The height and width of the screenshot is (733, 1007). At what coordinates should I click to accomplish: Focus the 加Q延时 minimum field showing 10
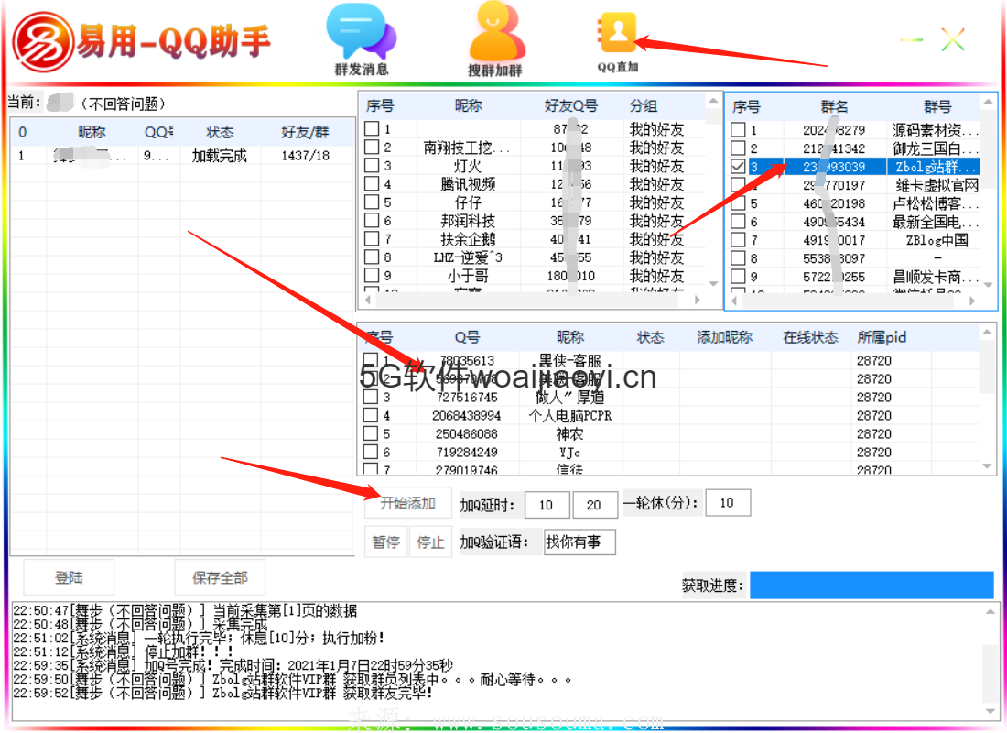click(547, 504)
